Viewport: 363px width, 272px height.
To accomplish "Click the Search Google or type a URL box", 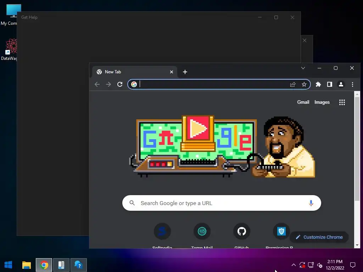I will (222, 203).
